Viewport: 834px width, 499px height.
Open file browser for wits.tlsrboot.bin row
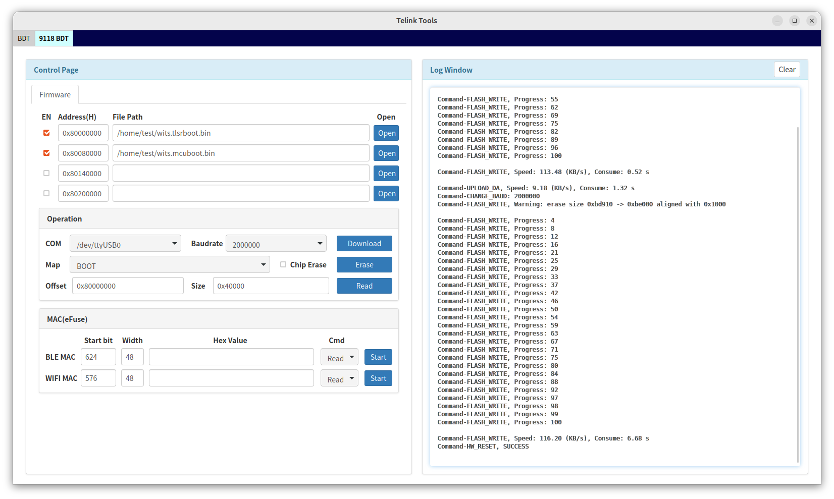pos(387,133)
